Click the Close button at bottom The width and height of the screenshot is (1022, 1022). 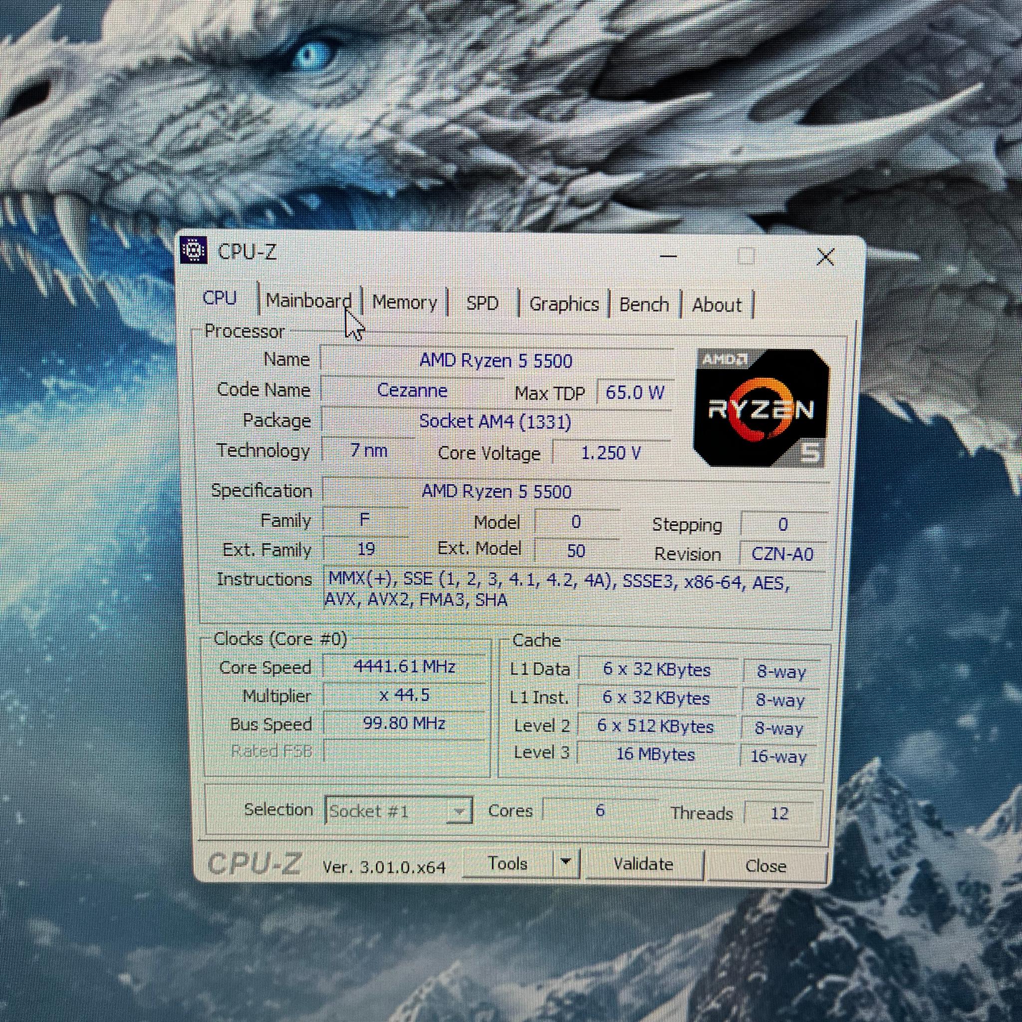tap(766, 866)
